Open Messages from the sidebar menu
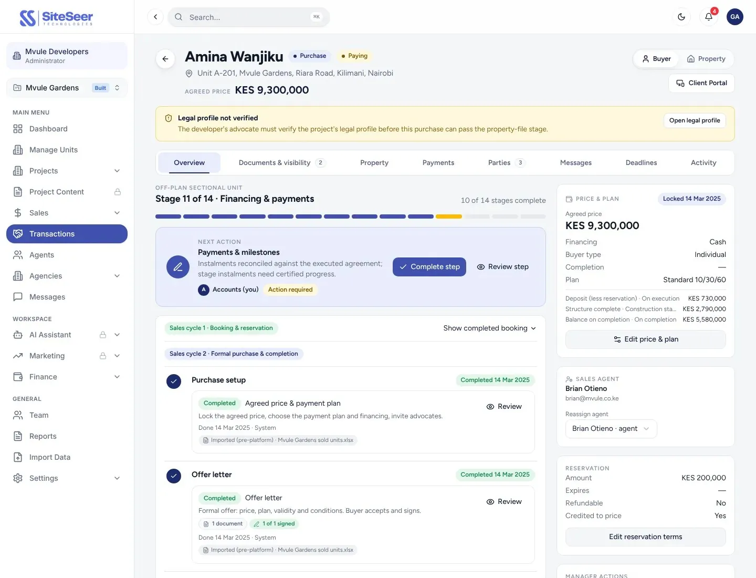The height and width of the screenshot is (578, 756). pos(67,297)
